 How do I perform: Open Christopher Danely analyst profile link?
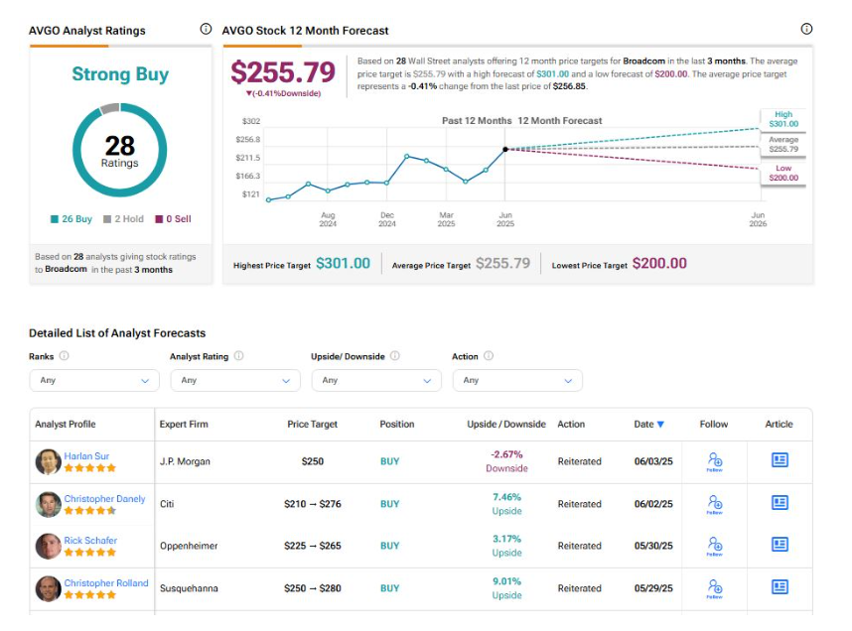[104, 498]
